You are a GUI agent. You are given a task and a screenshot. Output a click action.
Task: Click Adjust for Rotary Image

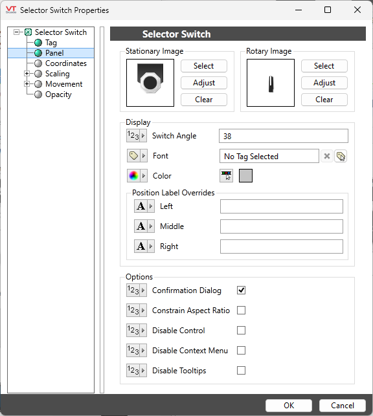(x=324, y=83)
